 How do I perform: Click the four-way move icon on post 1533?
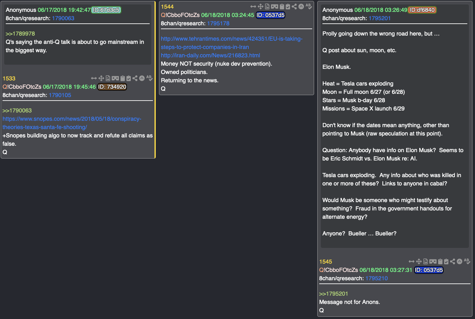[101, 78]
